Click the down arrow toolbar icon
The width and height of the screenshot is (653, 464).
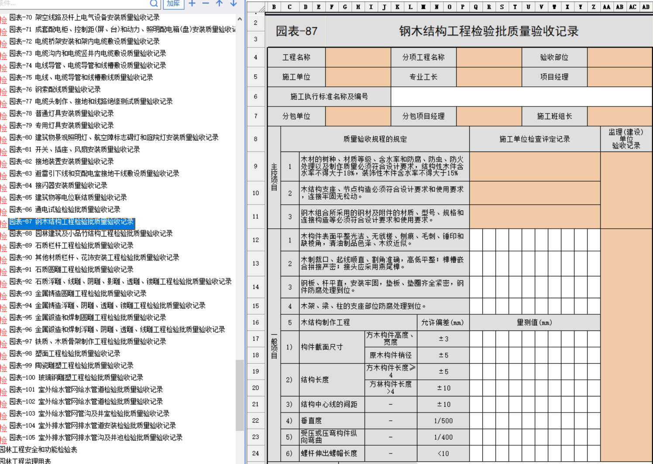(x=234, y=3)
